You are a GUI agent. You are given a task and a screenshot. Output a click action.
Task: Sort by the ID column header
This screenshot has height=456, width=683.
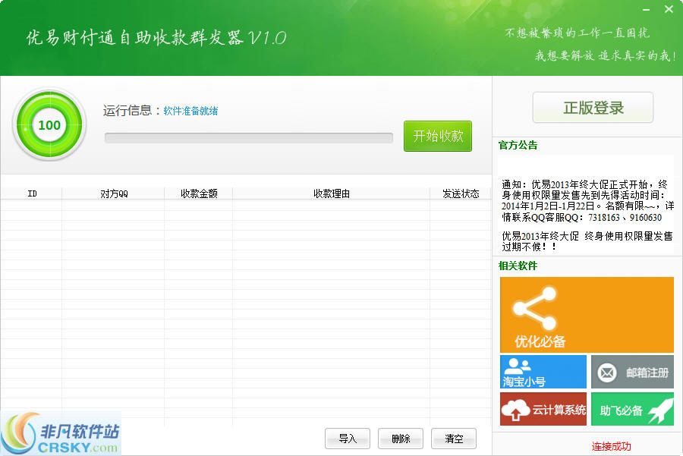[32, 193]
